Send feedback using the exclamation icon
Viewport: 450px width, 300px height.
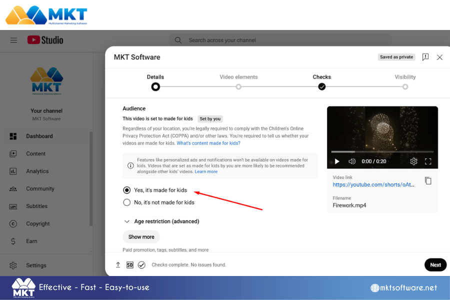point(425,57)
